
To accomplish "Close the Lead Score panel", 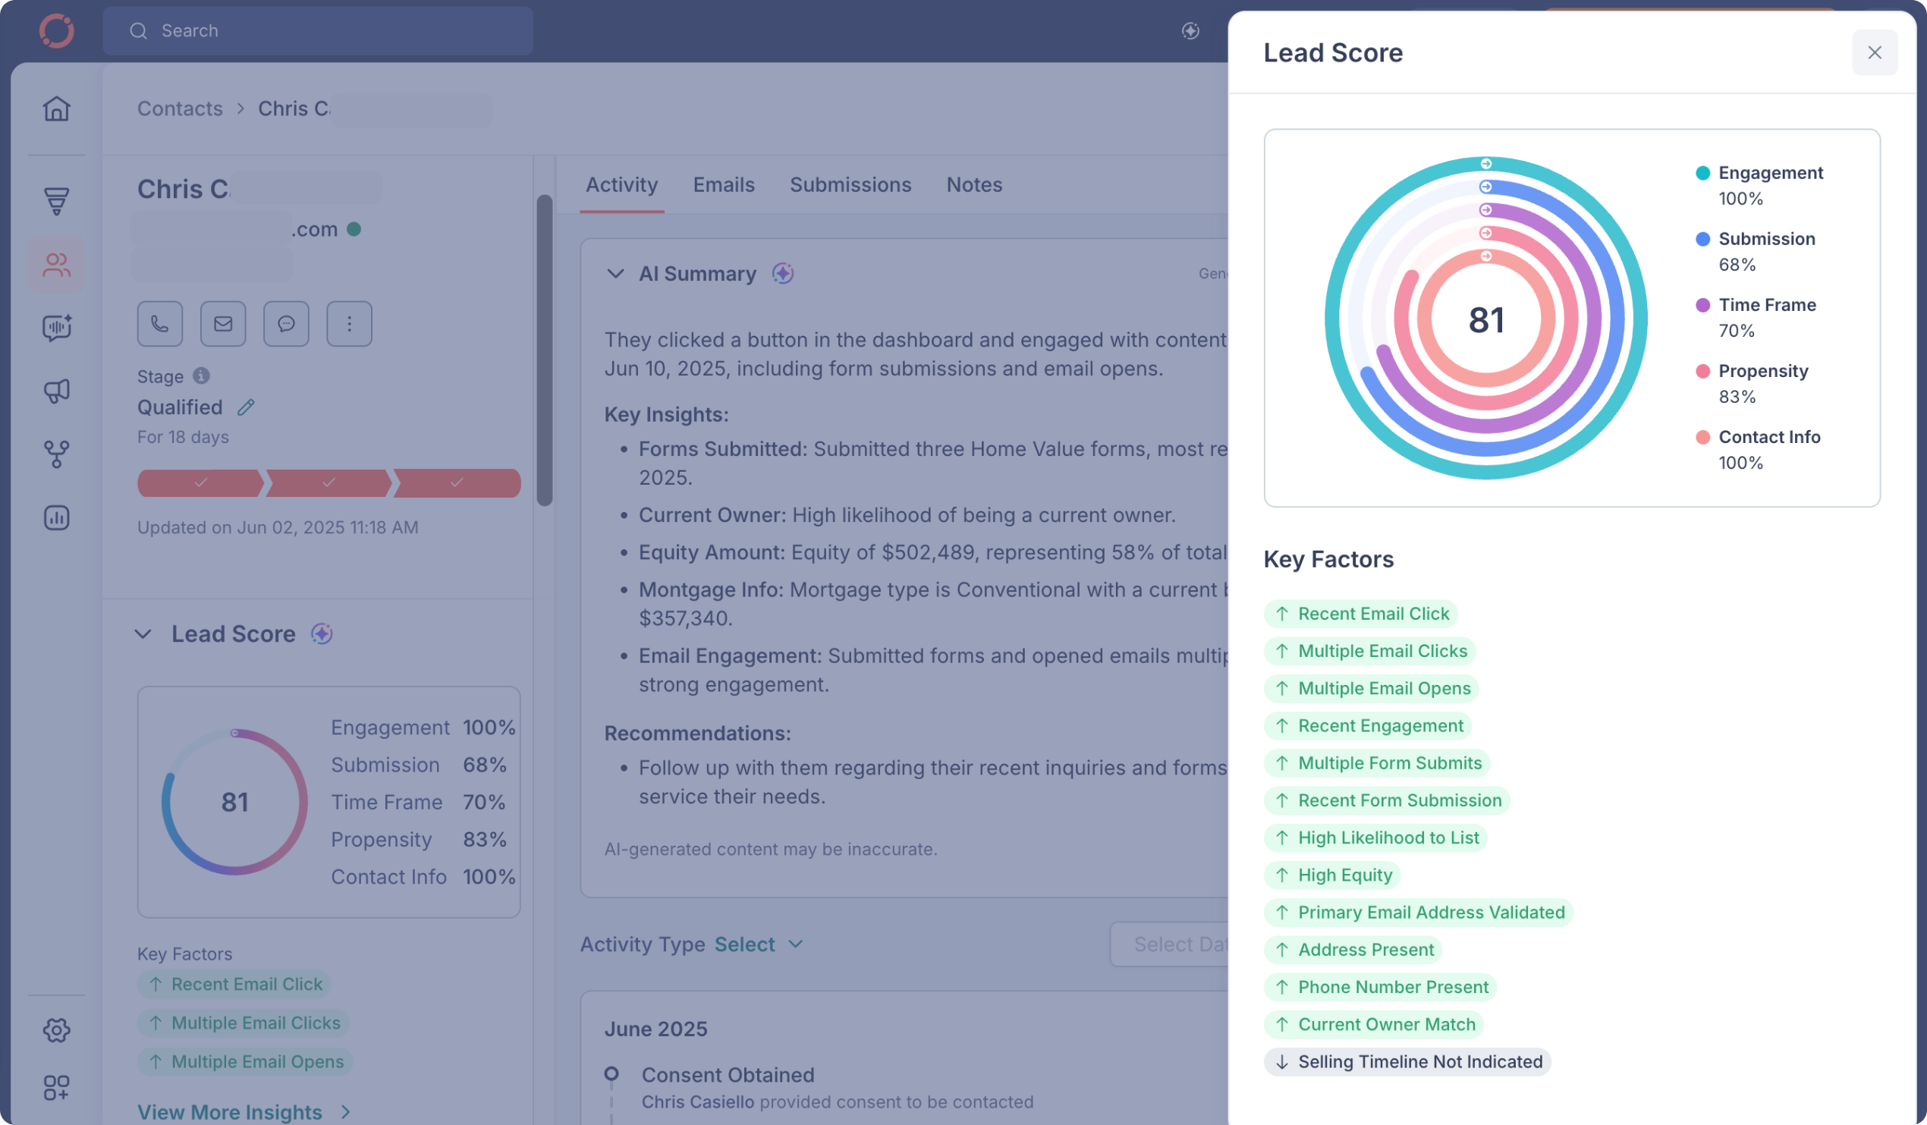I will [1874, 52].
